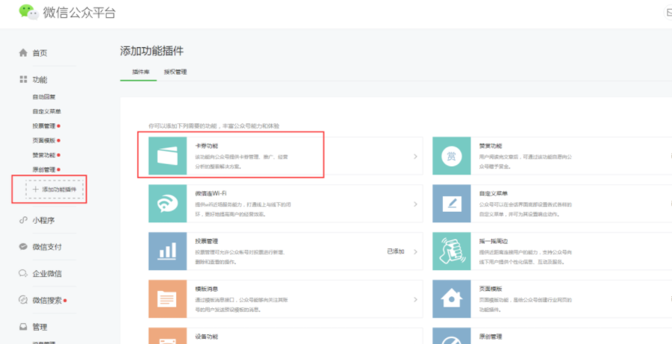Open 自定义菜单 in the sidebar
The image size is (672, 344).
click(x=47, y=111)
